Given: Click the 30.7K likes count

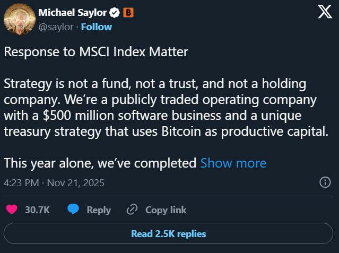Looking at the screenshot, I should [x=37, y=210].
